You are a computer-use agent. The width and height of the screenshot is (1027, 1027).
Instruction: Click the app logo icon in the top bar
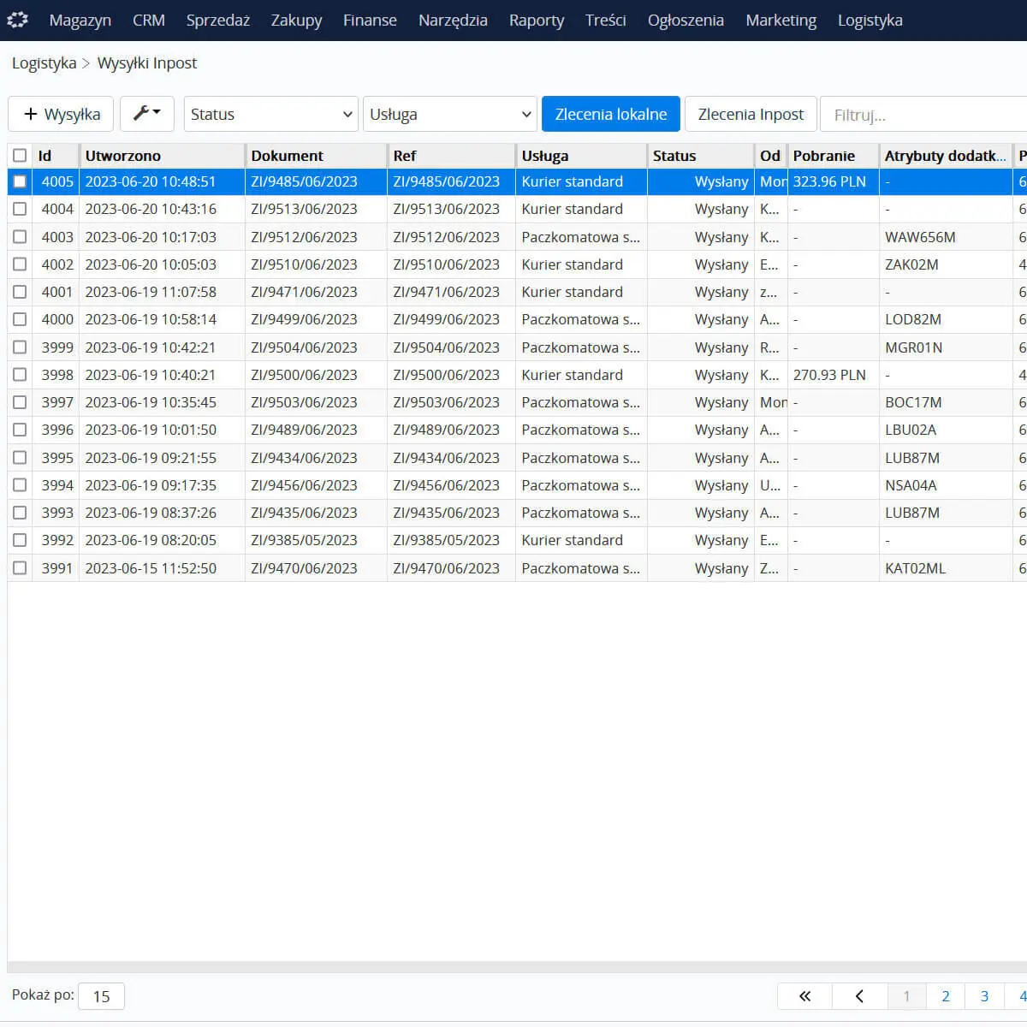click(x=17, y=20)
